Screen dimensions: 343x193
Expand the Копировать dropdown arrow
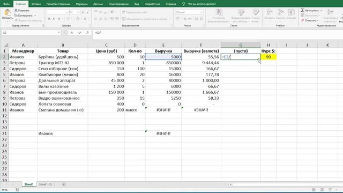(x=35, y=16)
